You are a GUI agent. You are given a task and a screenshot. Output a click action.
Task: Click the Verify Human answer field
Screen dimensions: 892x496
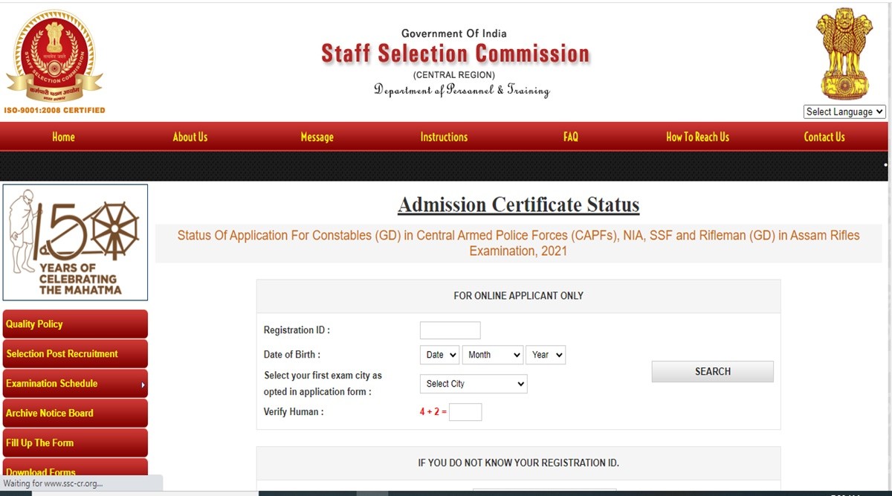[465, 412]
